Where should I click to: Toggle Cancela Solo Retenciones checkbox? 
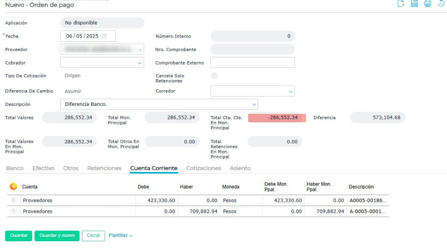214,76
